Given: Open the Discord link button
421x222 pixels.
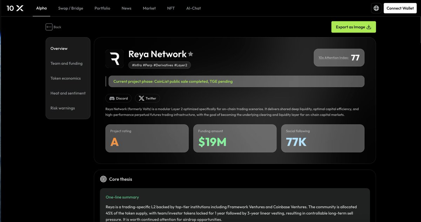Looking at the screenshot, I should point(119,98).
